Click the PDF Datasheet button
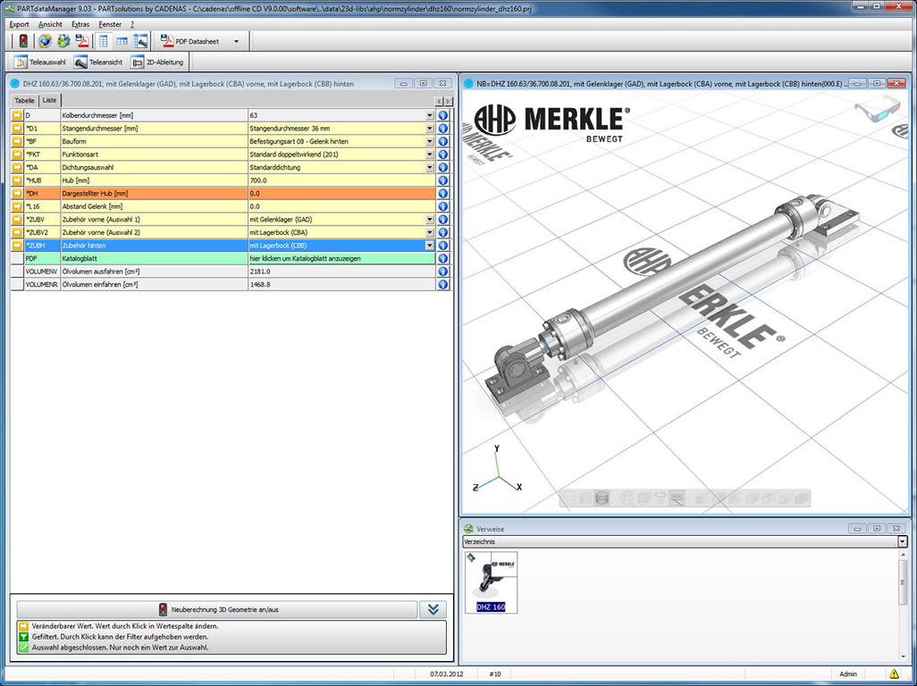This screenshot has height=686, width=917. click(x=191, y=41)
